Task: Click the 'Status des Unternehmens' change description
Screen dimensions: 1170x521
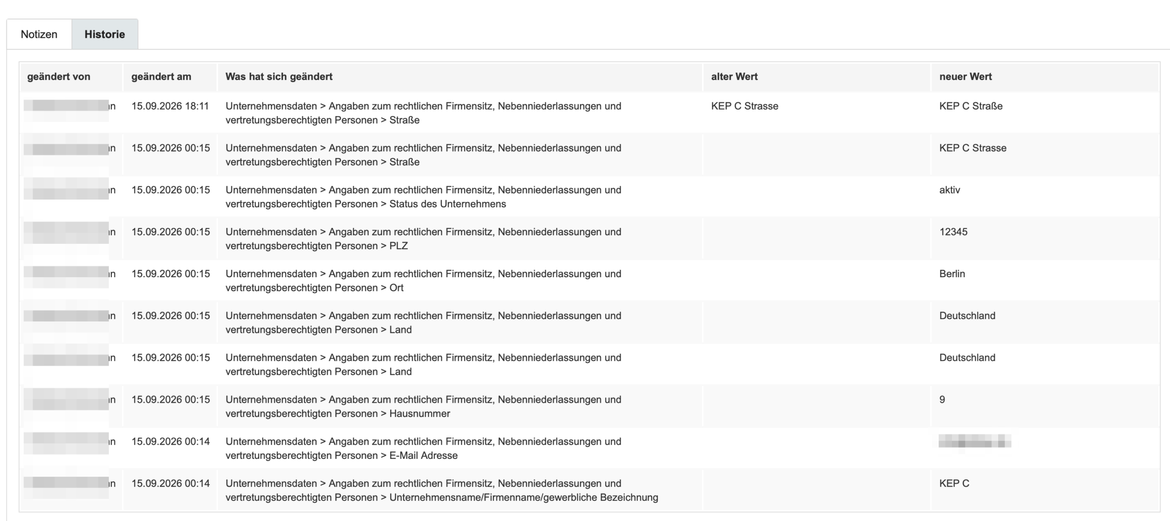Action: (x=423, y=197)
